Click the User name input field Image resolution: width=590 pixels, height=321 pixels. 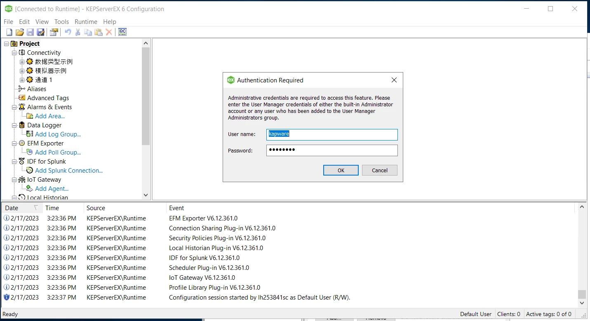(x=332, y=134)
